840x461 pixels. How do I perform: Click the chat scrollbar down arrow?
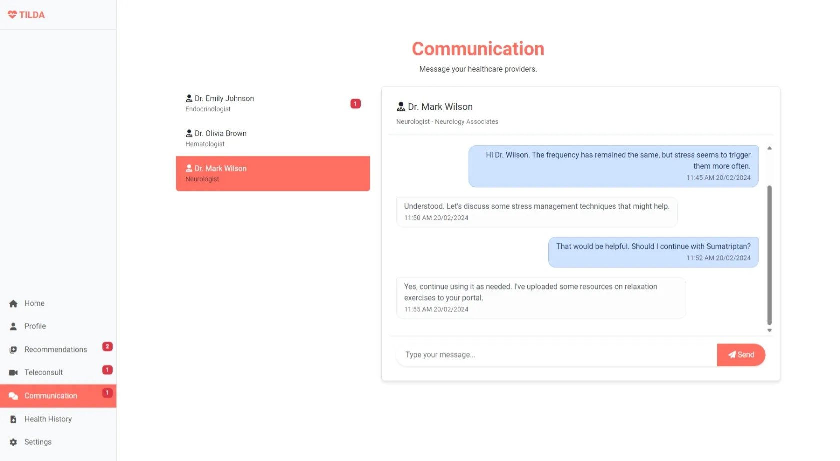tap(769, 330)
